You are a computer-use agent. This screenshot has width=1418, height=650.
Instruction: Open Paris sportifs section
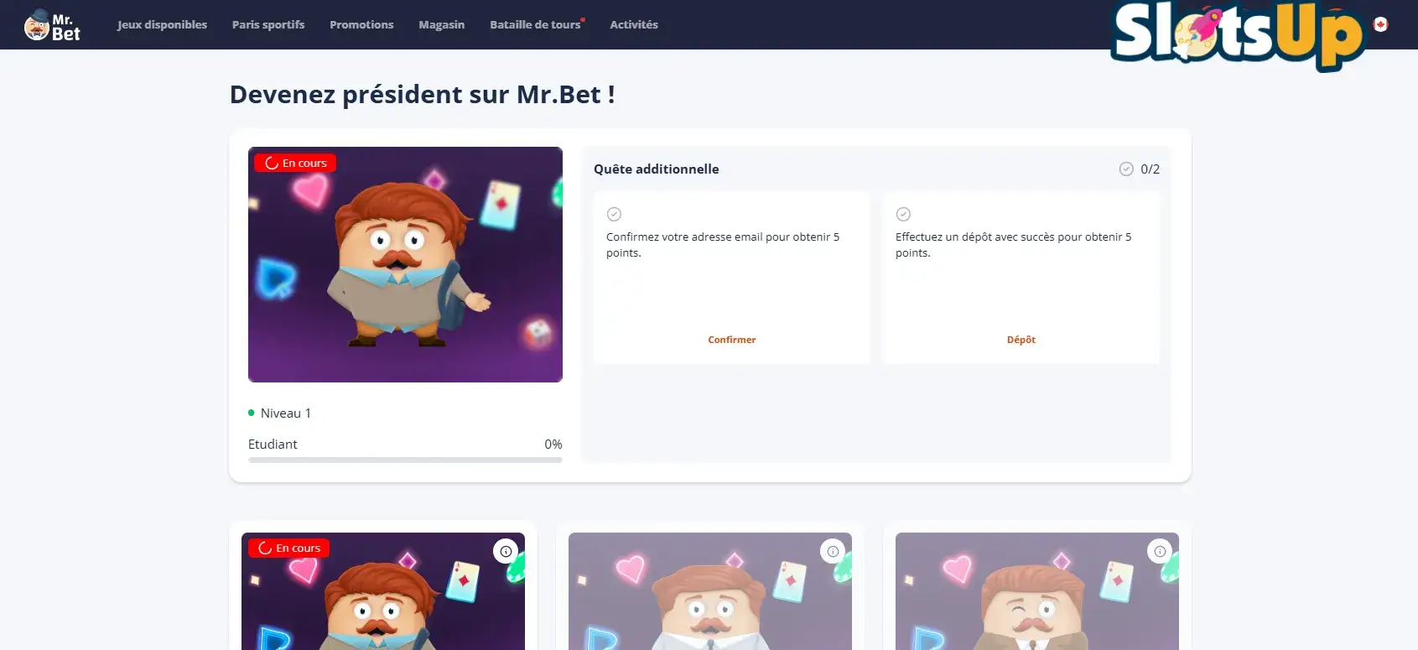tap(268, 24)
